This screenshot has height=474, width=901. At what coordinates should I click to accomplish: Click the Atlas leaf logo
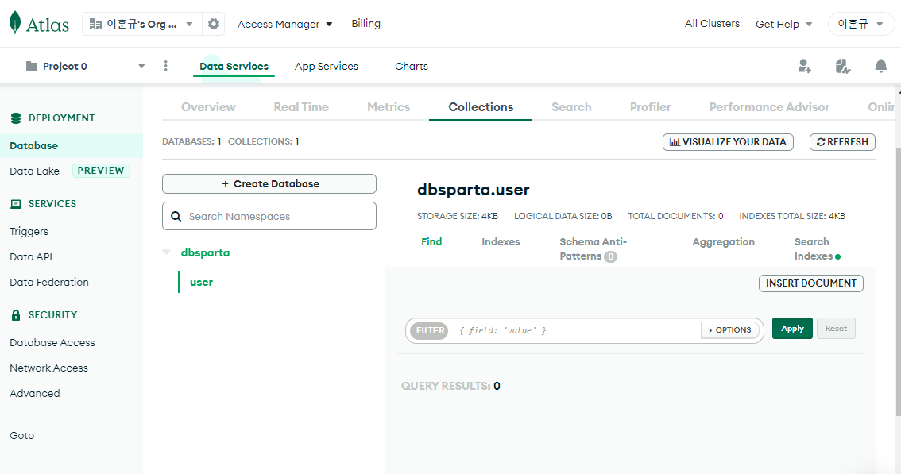pyautogui.click(x=16, y=23)
